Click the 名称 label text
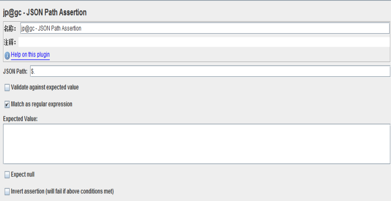Screen dimensions: 391x201 click(x=10, y=29)
